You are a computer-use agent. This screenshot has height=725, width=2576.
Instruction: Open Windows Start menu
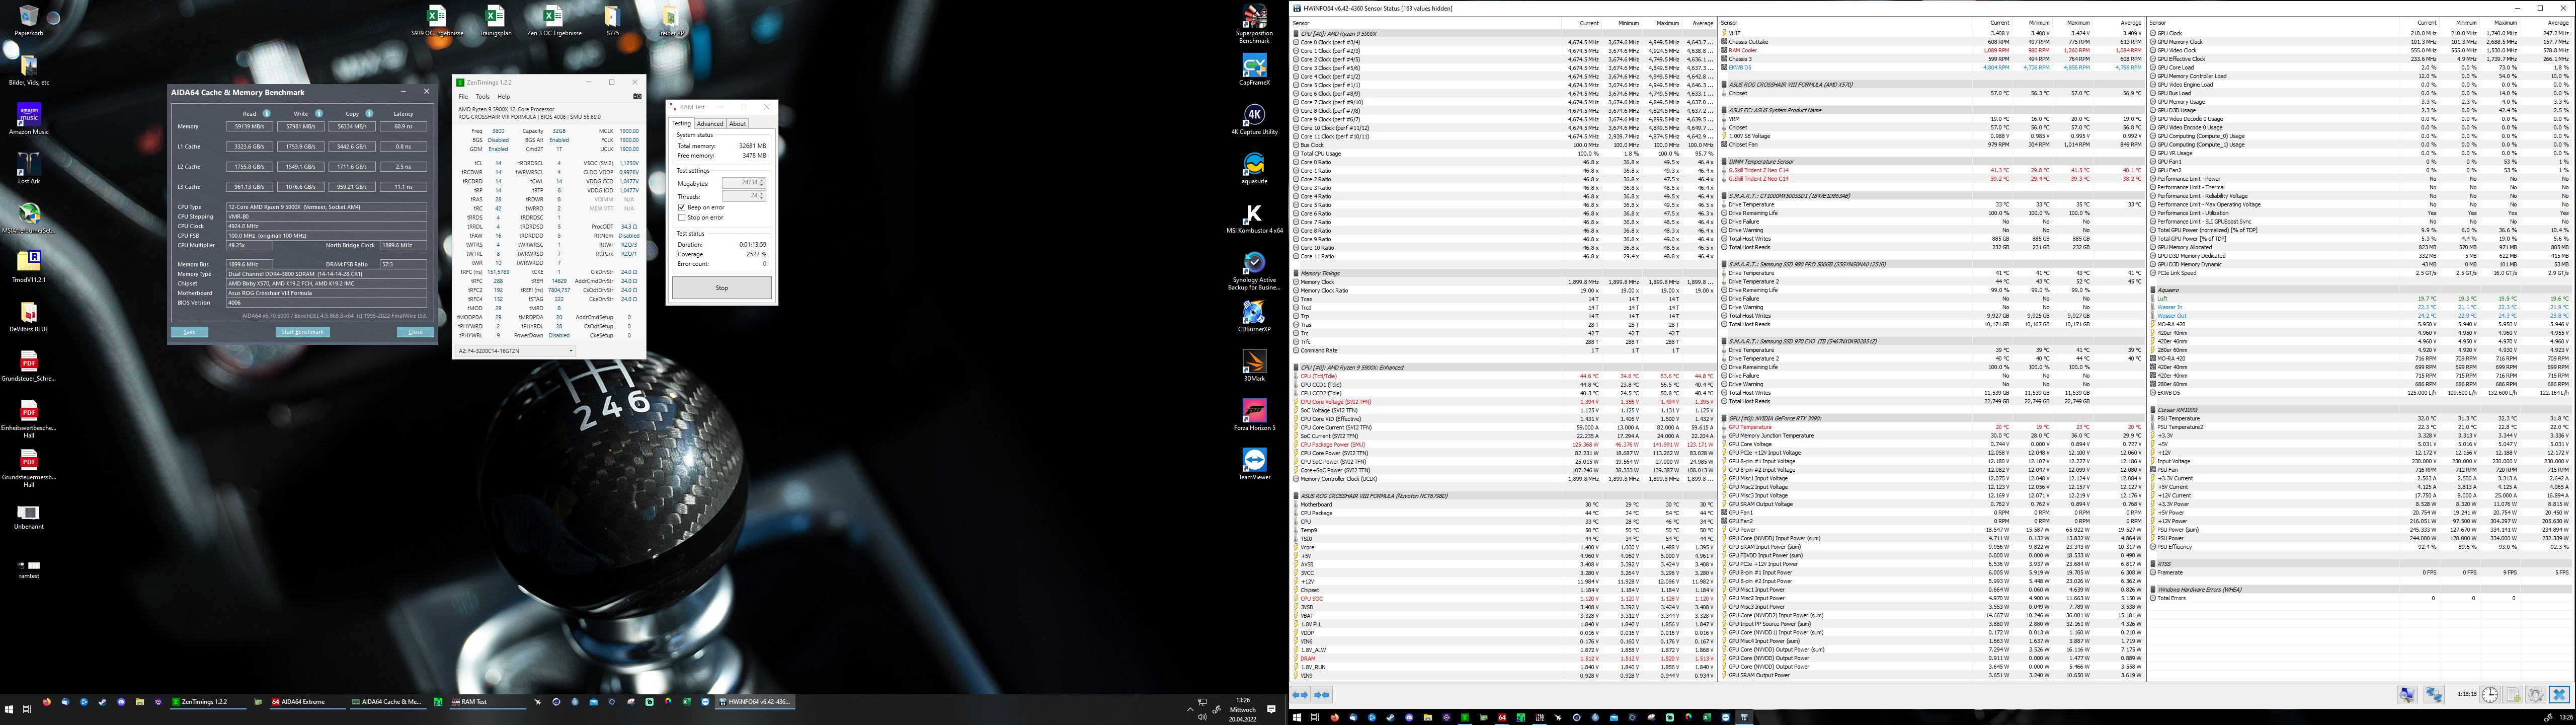9,710
